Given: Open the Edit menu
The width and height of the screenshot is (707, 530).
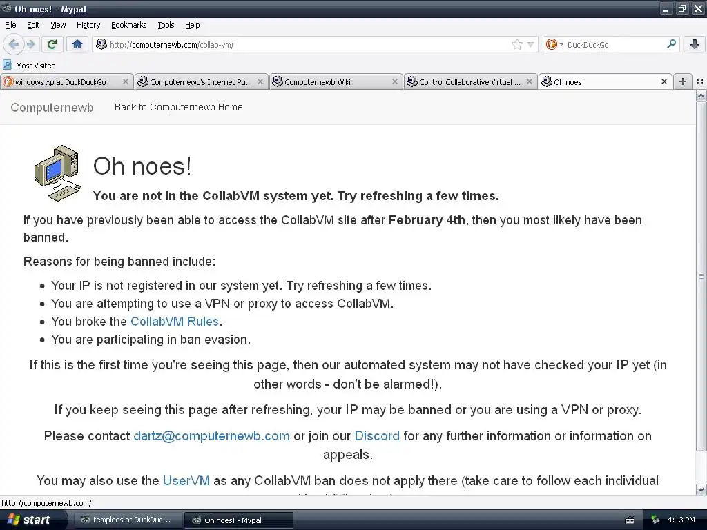Looking at the screenshot, I should [x=33, y=25].
